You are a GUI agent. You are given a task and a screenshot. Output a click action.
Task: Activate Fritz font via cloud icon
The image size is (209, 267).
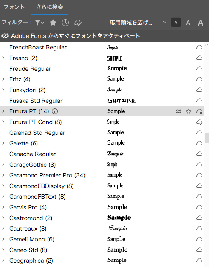199,79
